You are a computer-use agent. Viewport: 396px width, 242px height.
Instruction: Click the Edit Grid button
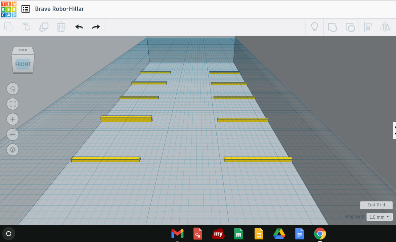point(376,205)
